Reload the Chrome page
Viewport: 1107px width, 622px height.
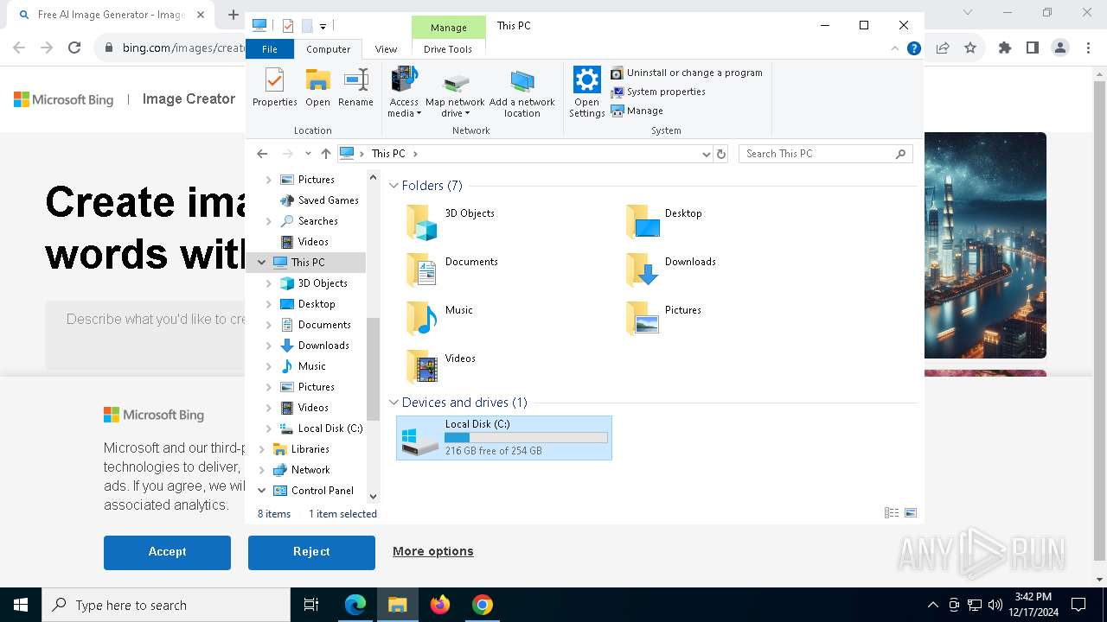tap(74, 48)
